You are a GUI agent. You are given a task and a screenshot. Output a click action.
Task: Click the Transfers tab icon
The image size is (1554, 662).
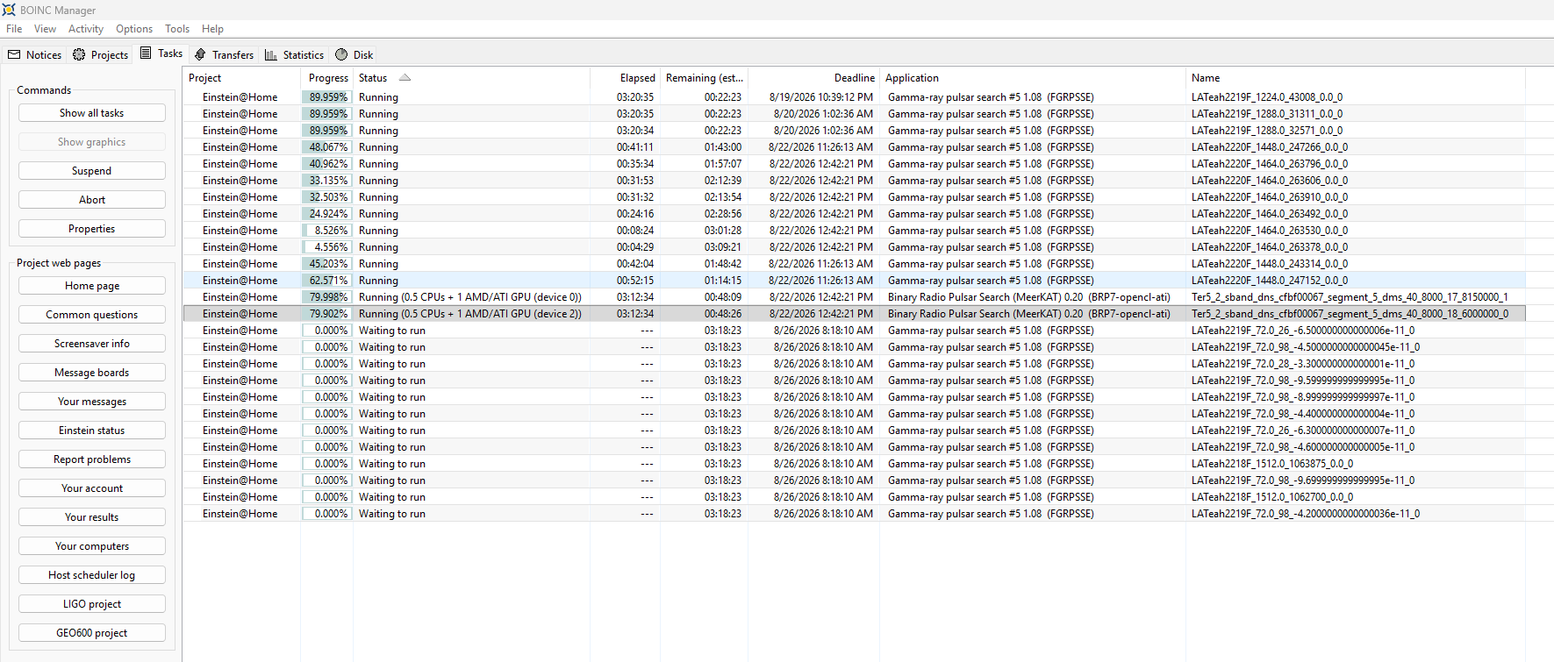200,54
